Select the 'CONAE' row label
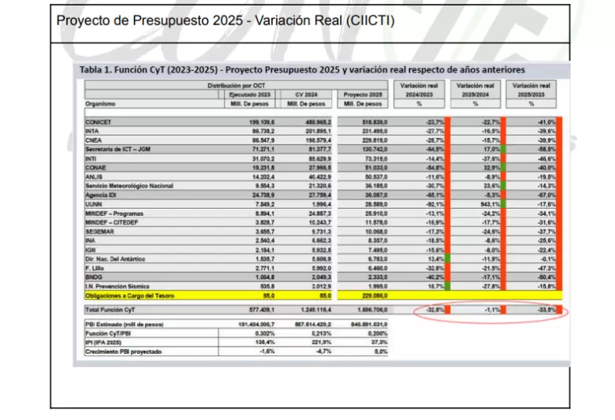Image resolution: width=615 pixels, height=420 pixels. pyautogui.click(x=95, y=168)
